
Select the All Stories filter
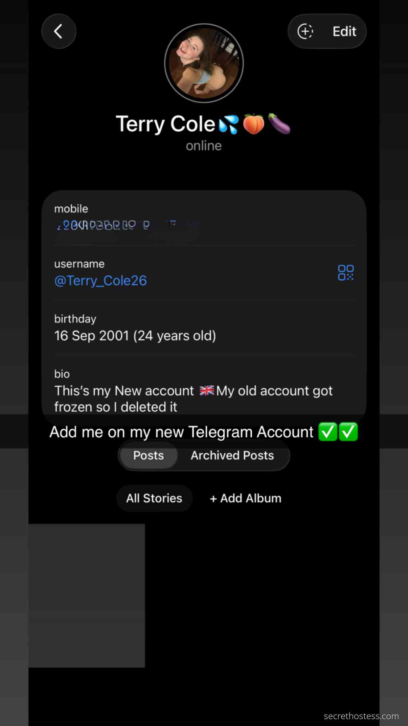click(x=154, y=498)
